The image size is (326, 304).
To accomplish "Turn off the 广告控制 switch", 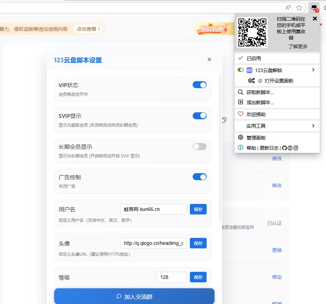I will coord(199,177).
